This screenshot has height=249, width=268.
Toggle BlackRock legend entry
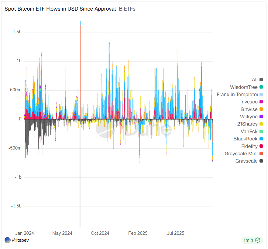coord(248,139)
